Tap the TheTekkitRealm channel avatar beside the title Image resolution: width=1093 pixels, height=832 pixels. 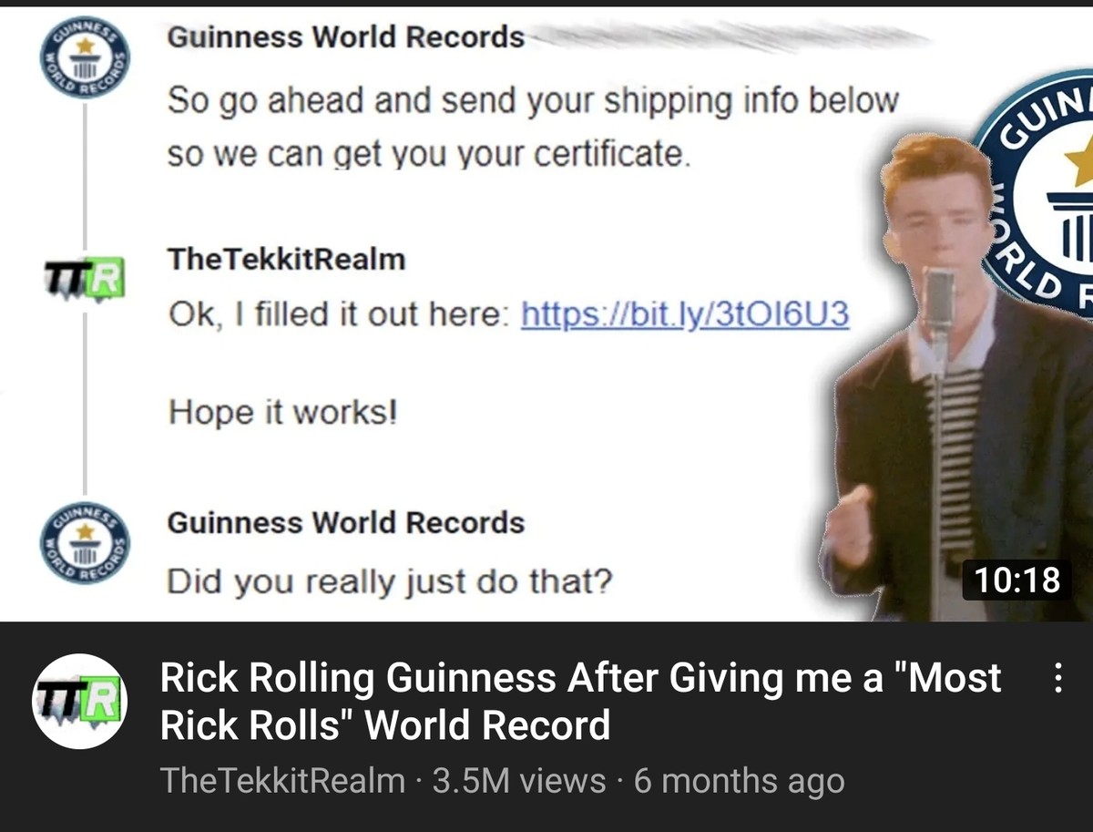[80, 701]
